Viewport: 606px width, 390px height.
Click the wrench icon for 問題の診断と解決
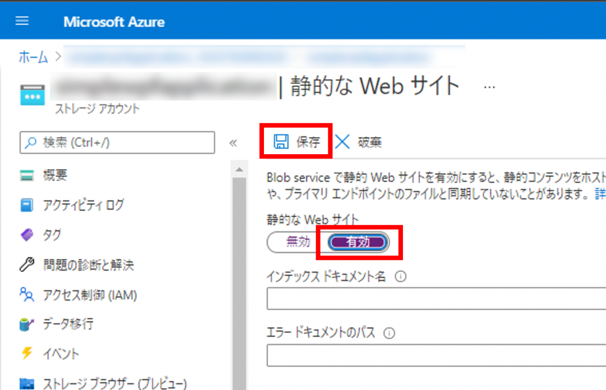coord(27,265)
